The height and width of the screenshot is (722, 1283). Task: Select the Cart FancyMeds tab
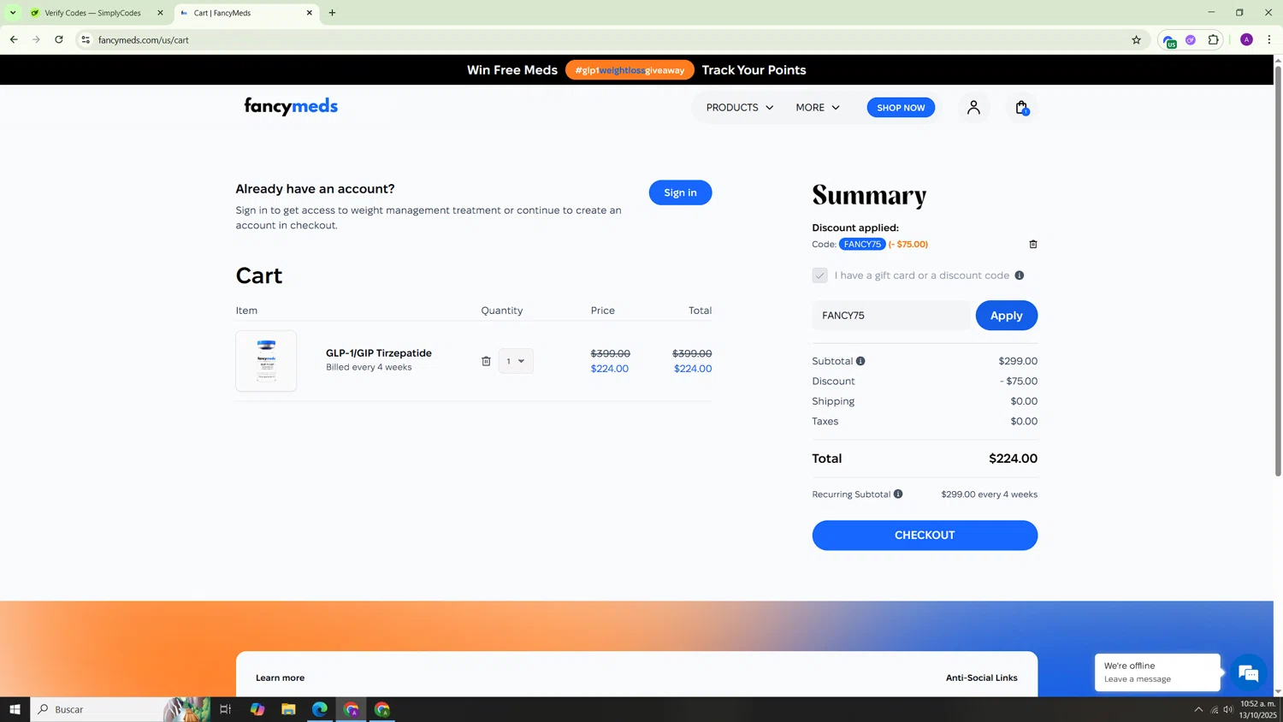coord(246,13)
